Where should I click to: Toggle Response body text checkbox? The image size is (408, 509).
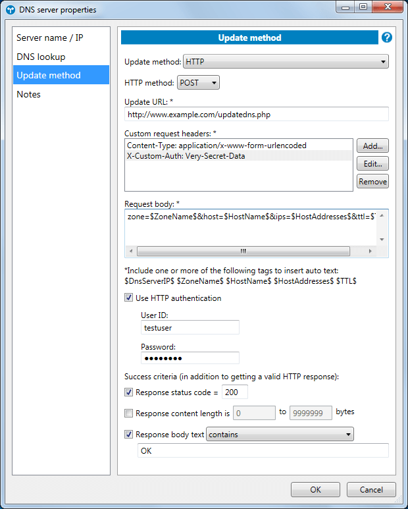pyautogui.click(x=129, y=435)
